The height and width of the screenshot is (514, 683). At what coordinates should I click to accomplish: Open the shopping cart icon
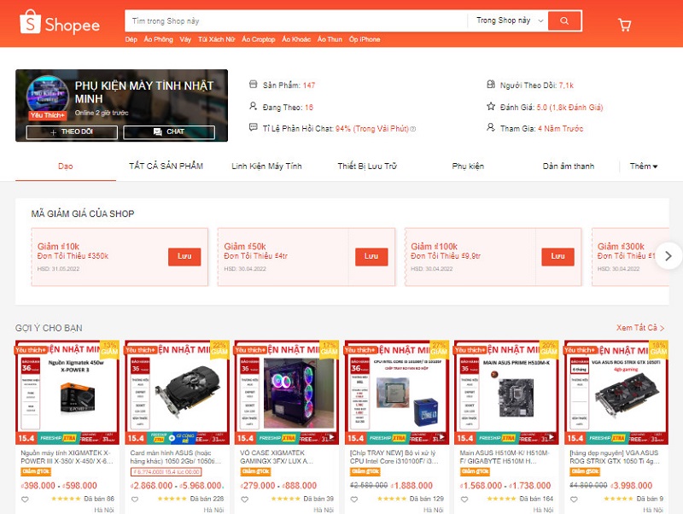(625, 25)
